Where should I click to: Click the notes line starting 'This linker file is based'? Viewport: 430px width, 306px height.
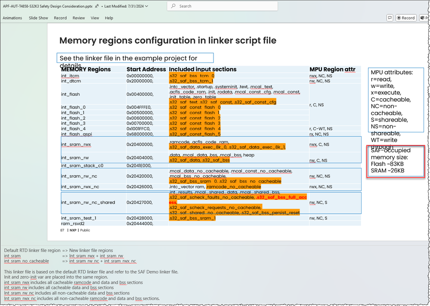(91, 272)
